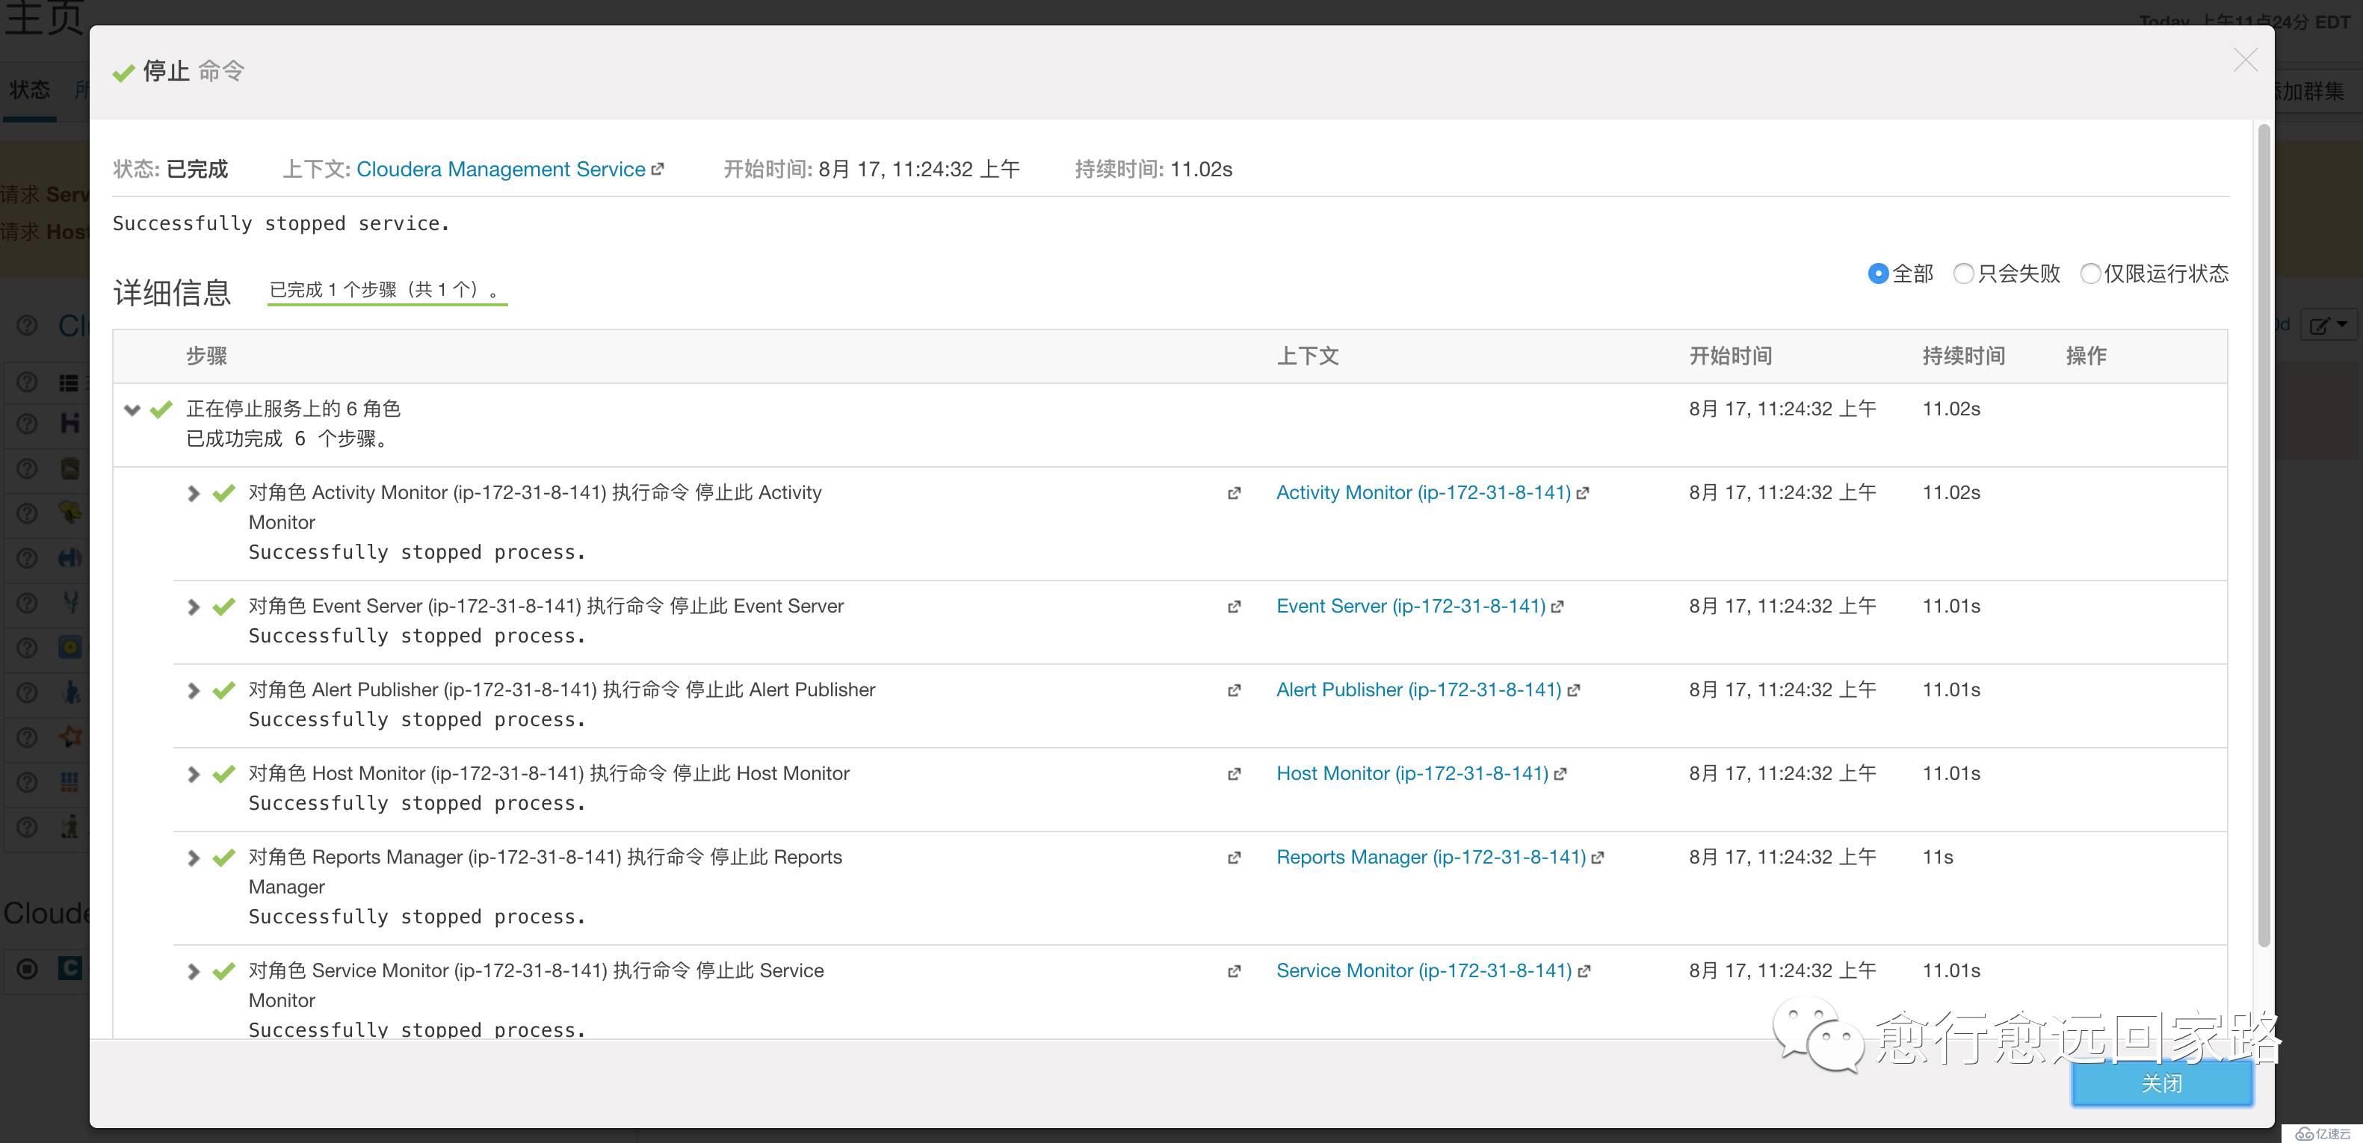Open Cloudera Management Service context link
Viewport: 2363px width, 1143px height.
click(x=501, y=169)
